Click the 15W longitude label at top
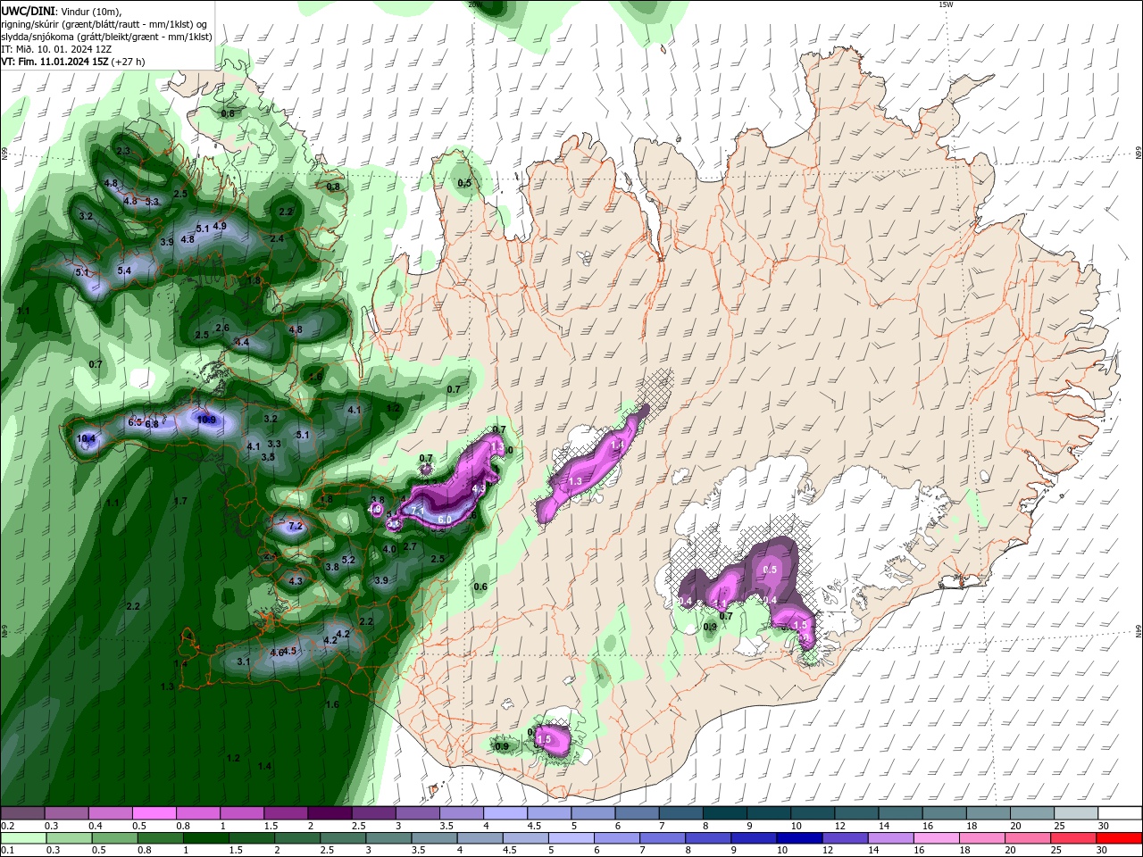This screenshot has height=857, width=1143. [x=946, y=4]
